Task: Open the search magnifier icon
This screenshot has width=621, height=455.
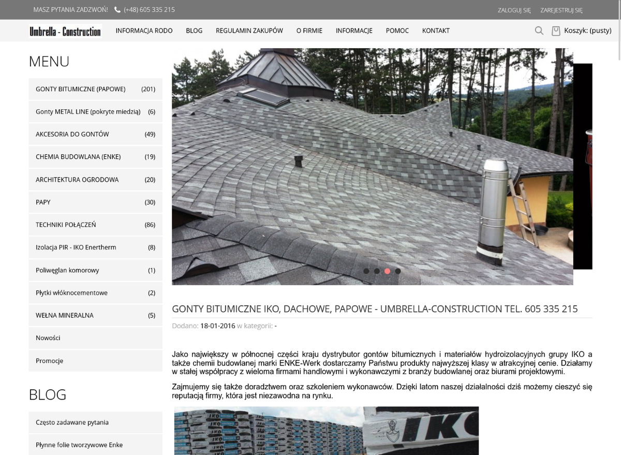Action: click(x=539, y=31)
